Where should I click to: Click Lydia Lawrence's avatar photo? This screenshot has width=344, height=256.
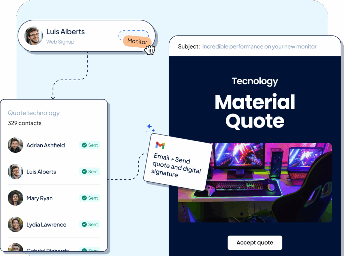(15, 224)
